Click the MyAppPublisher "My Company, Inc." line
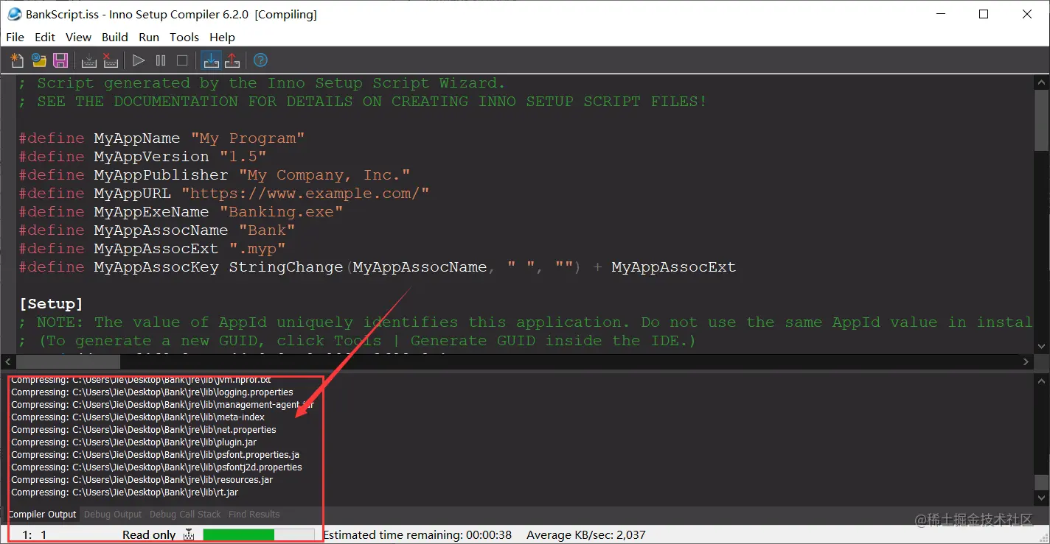 (x=214, y=174)
